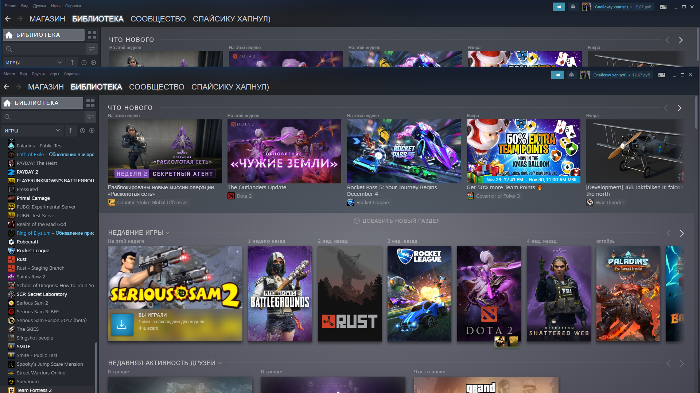Click ДОБАВИТЬ НОВЫЙ РАЗДЕЛ button
This screenshot has height=393, width=700.
point(397,221)
